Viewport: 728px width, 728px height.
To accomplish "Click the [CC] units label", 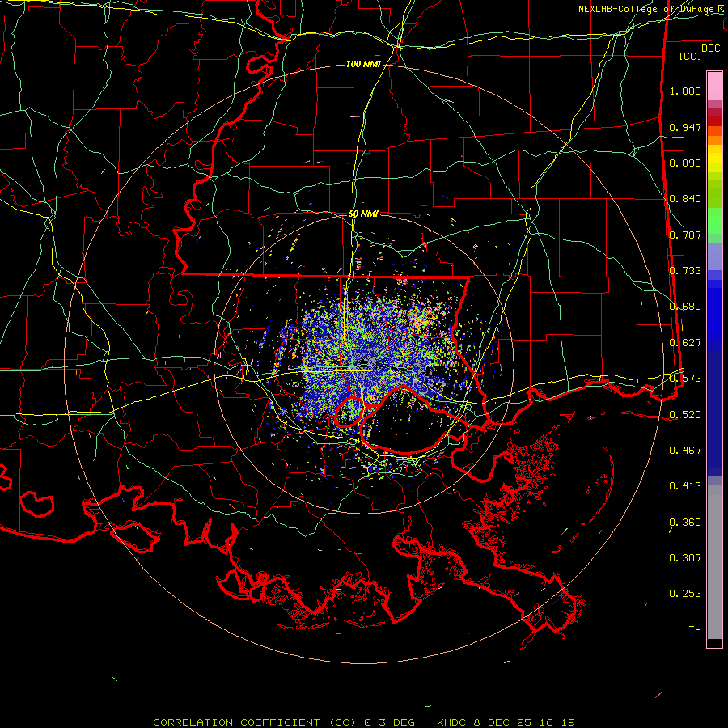I will 690,56.
